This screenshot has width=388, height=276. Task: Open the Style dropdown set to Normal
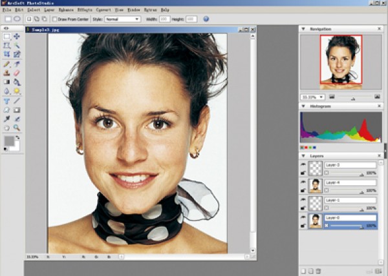tap(123, 19)
